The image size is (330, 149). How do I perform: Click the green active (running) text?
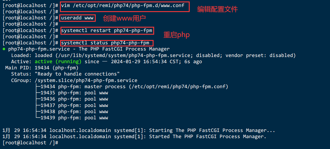[58, 62]
